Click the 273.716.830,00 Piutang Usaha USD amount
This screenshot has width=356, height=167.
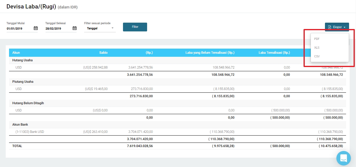pos(142,89)
